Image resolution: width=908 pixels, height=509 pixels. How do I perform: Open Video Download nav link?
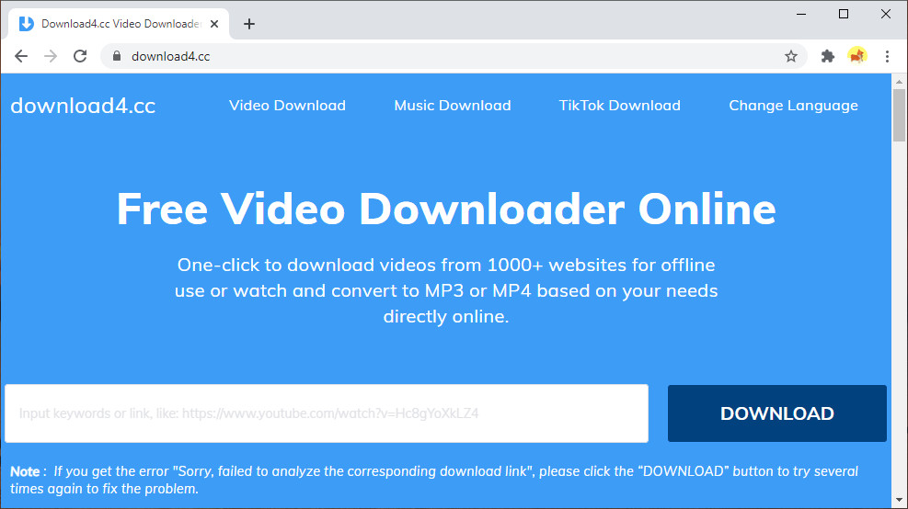tap(287, 106)
